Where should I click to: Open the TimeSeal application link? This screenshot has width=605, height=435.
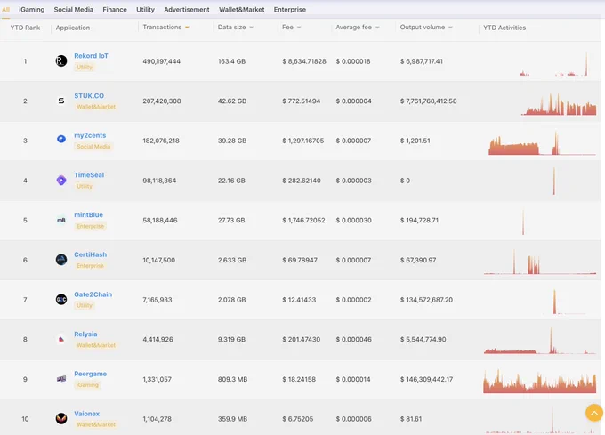89,175
